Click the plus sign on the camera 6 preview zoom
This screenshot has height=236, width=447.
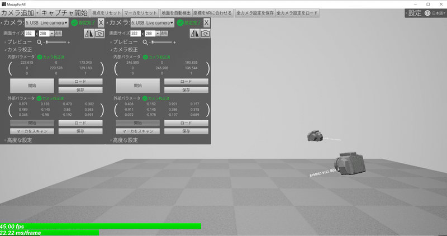(x=174, y=43)
